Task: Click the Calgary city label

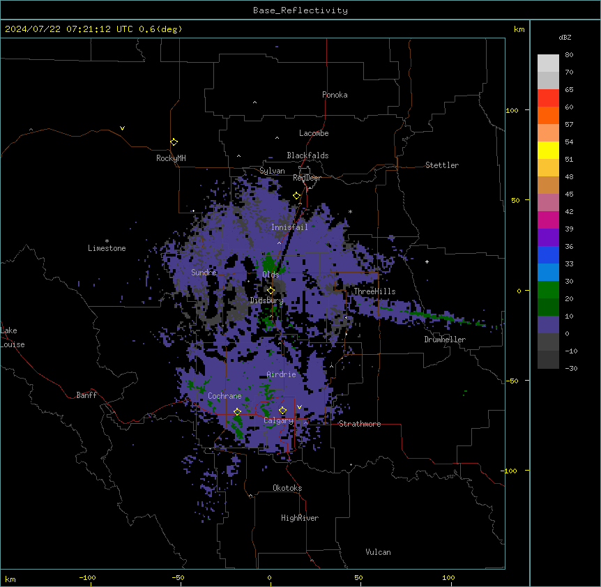Action: coord(278,420)
